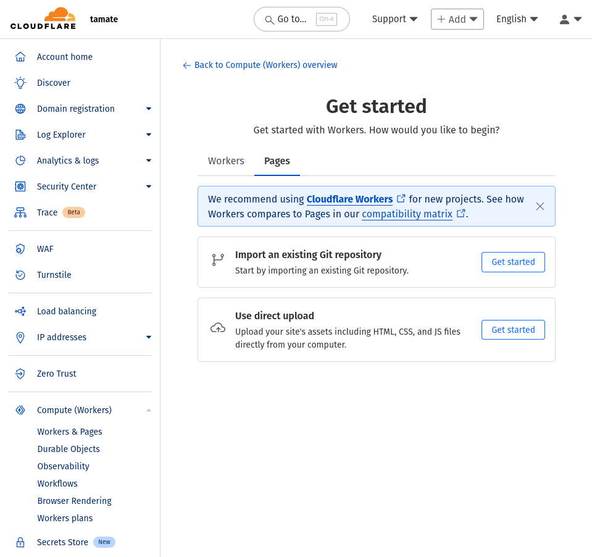Open Account home via the house icon
This screenshot has height=557, width=592.
pyautogui.click(x=20, y=57)
